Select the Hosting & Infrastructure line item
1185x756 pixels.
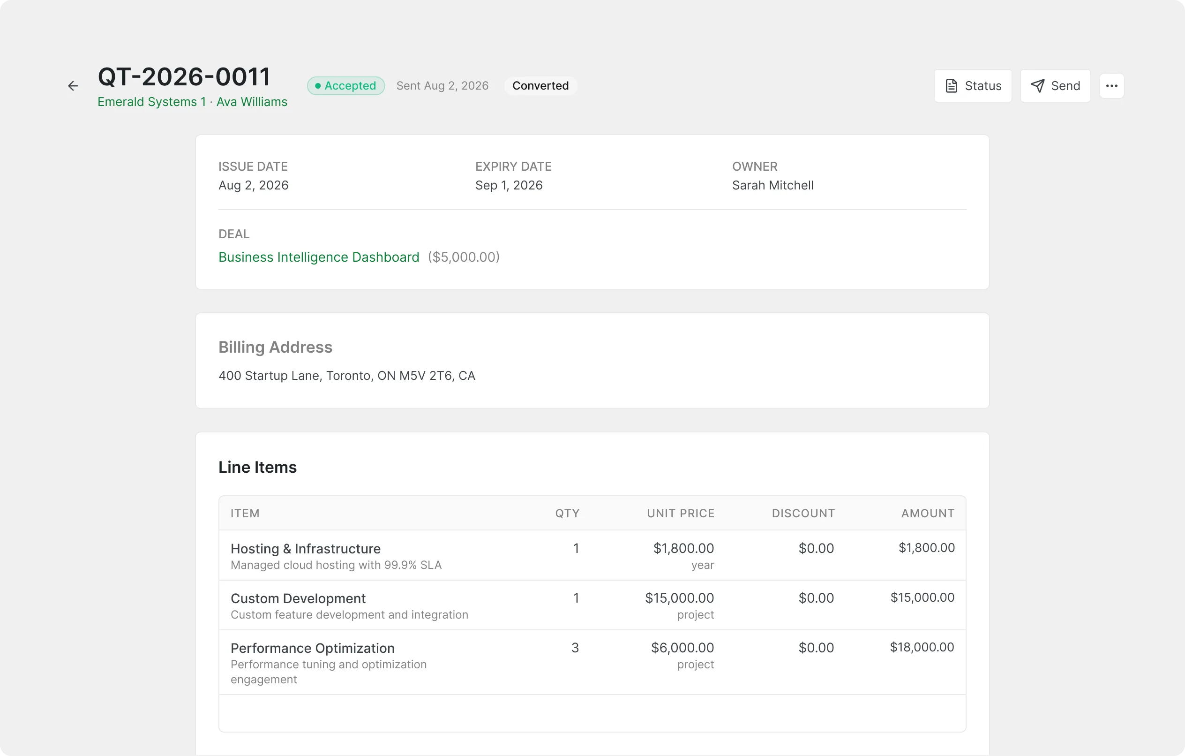[x=306, y=549]
